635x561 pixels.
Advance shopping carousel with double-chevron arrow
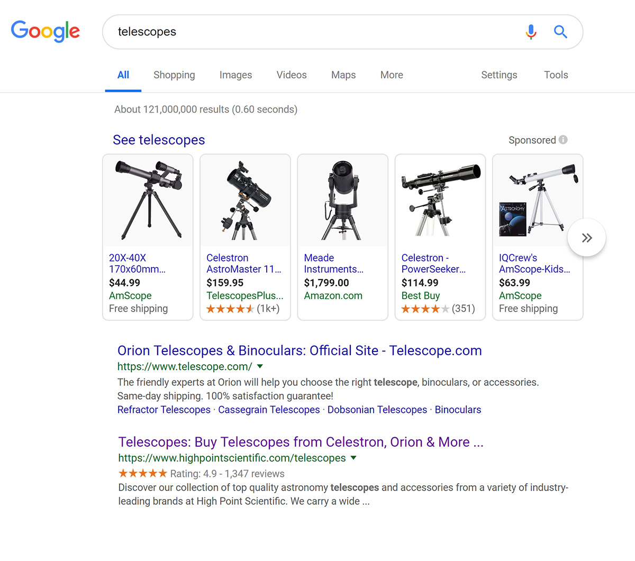pyautogui.click(x=586, y=238)
